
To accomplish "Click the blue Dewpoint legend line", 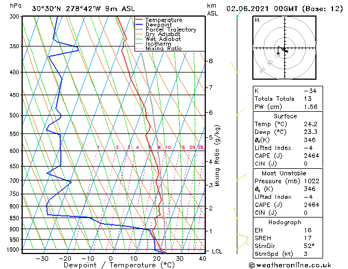I will pos(139,25).
